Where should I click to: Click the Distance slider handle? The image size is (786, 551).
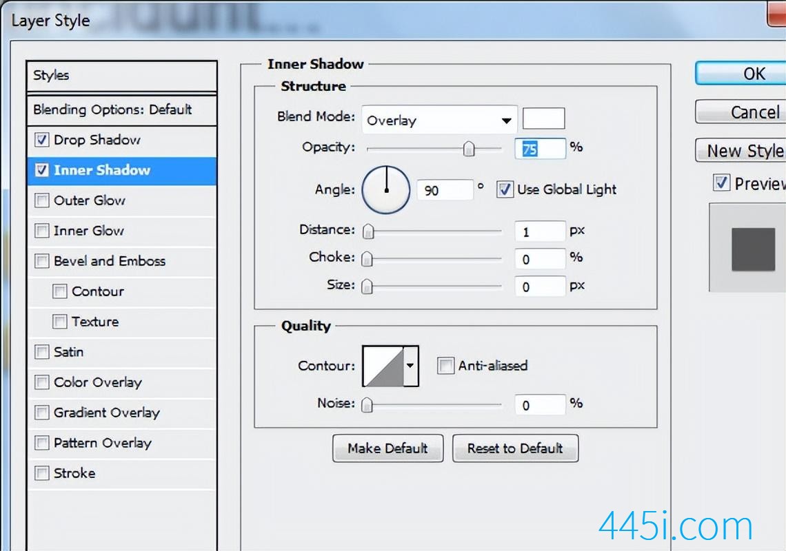tap(368, 231)
